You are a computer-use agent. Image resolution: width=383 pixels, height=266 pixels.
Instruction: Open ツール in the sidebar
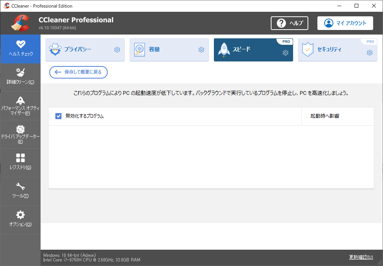(x=20, y=191)
